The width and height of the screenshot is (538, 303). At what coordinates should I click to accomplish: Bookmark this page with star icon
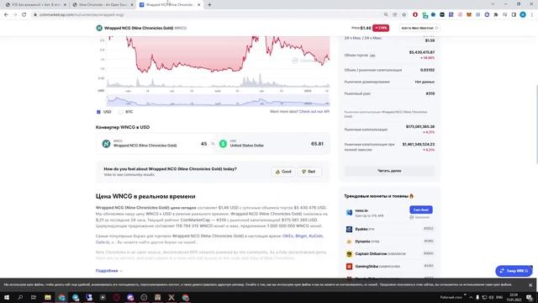coord(403,15)
